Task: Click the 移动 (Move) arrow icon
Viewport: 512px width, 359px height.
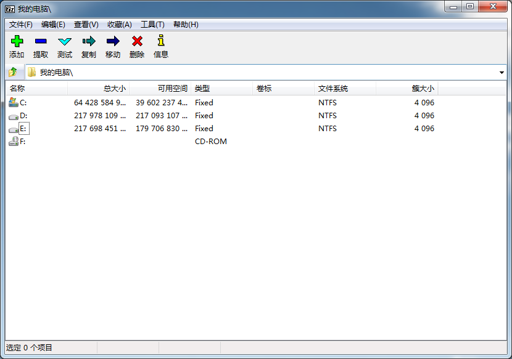Action: pyautogui.click(x=113, y=42)
